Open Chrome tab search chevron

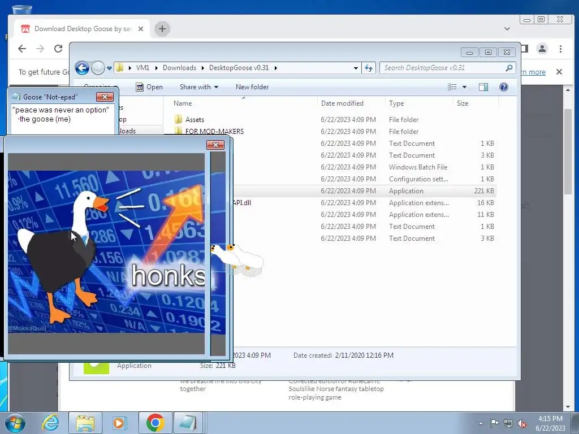pos(507,29)
